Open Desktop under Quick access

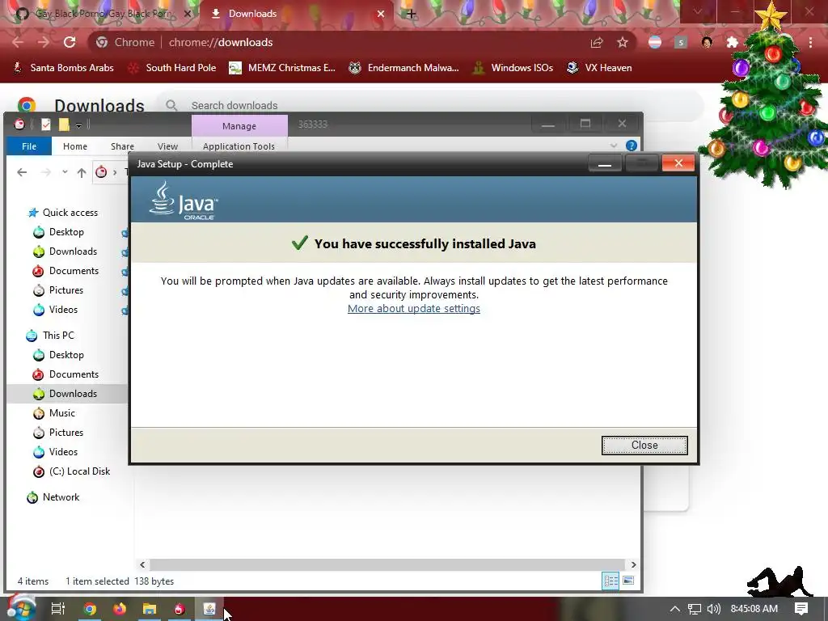(x=66, y=232)
